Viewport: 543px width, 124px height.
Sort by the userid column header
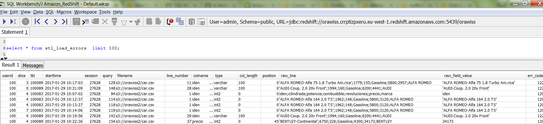pyautogui.click(x=8, y=76)
